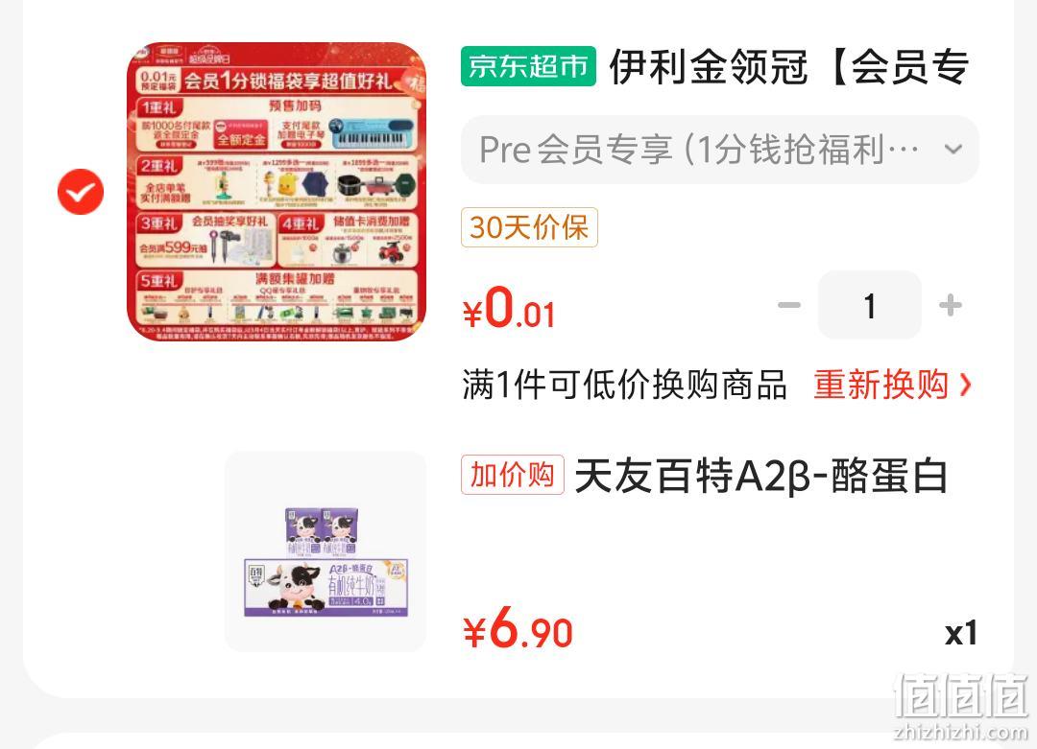Click the ¥0.01 price label
1037x749 pixels.
click(509, 308)
